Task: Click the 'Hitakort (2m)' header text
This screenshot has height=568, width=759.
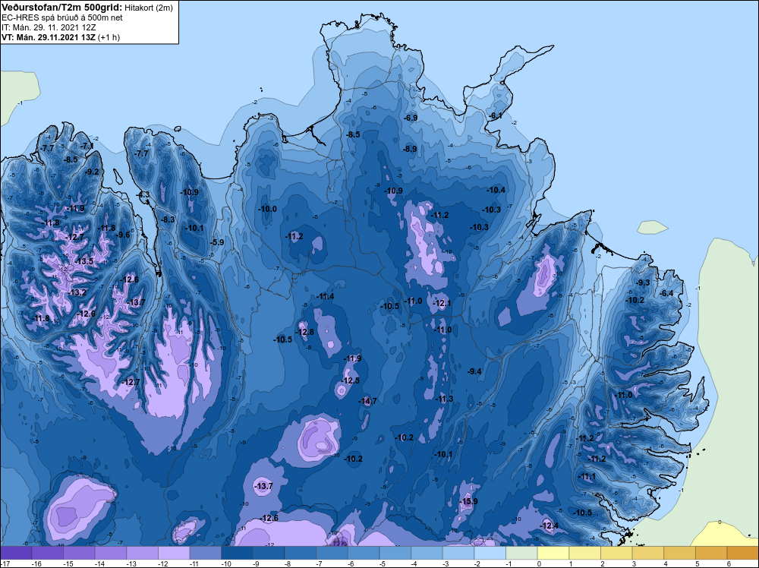Action: [x=148, y=8]
